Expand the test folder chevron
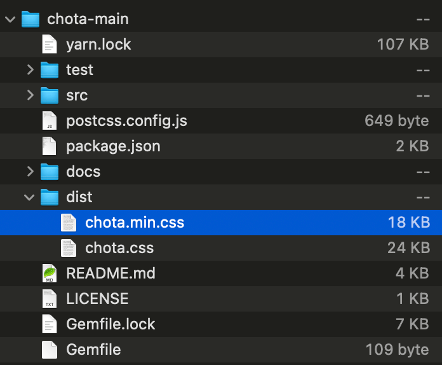The height and width of the screenshot is (365, 442). pyautogui.click(x=30, y=70)
